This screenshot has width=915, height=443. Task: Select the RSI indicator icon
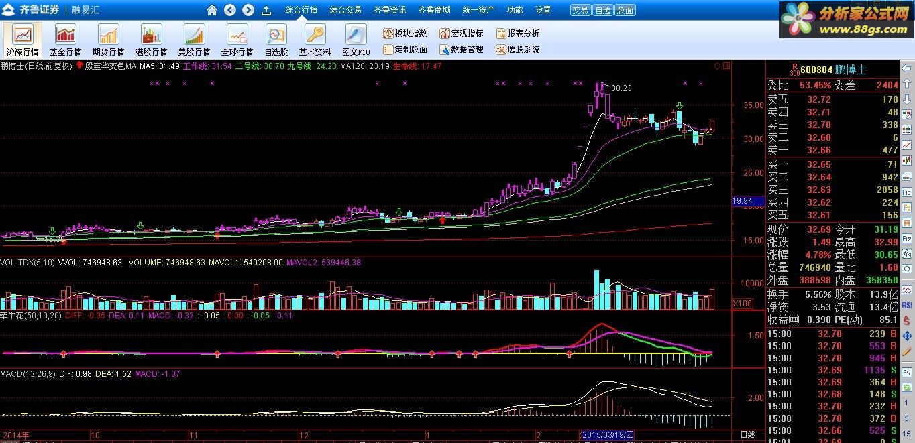907,305
